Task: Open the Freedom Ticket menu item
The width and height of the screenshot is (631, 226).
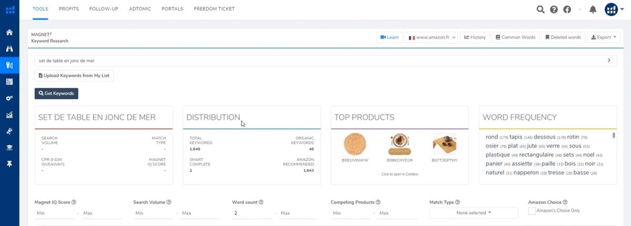Action: pos(214,9)
